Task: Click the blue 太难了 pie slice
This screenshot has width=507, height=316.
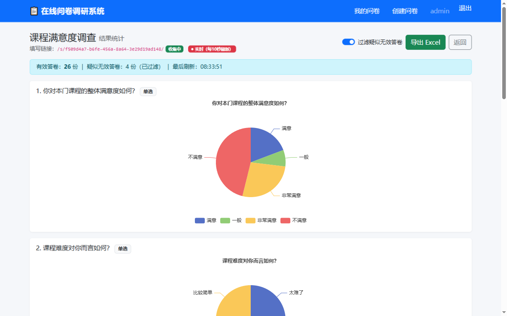Action: [x=268, y=302]
